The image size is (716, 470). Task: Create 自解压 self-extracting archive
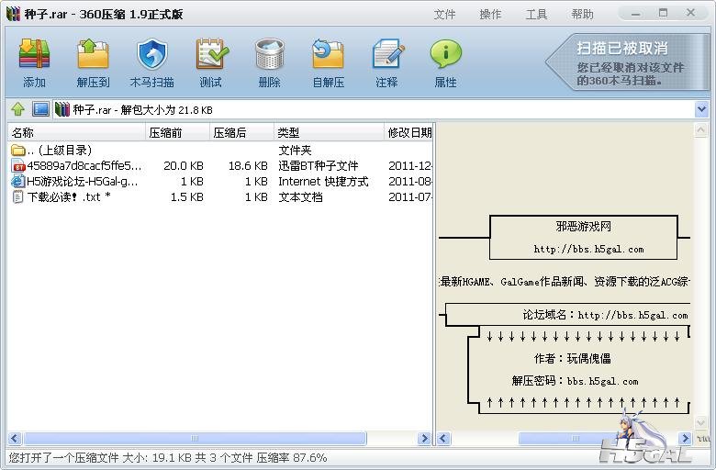pos(328,62)
